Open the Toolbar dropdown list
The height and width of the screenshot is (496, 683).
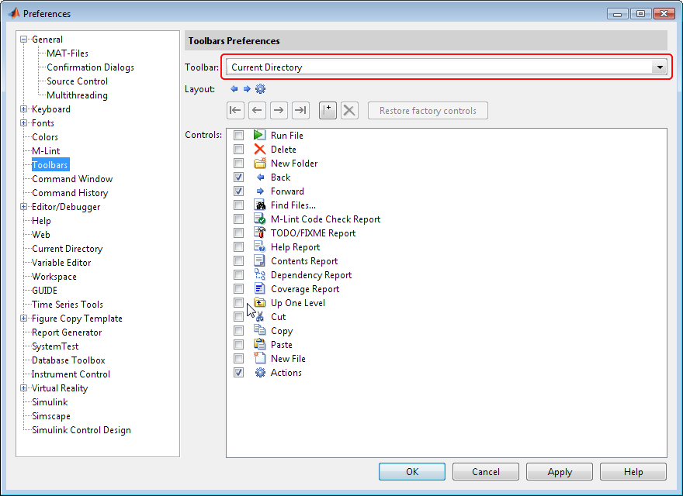660,67
